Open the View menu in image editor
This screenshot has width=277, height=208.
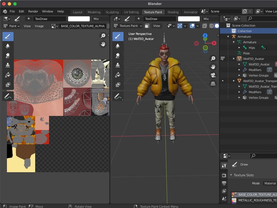tap(27, 26)
